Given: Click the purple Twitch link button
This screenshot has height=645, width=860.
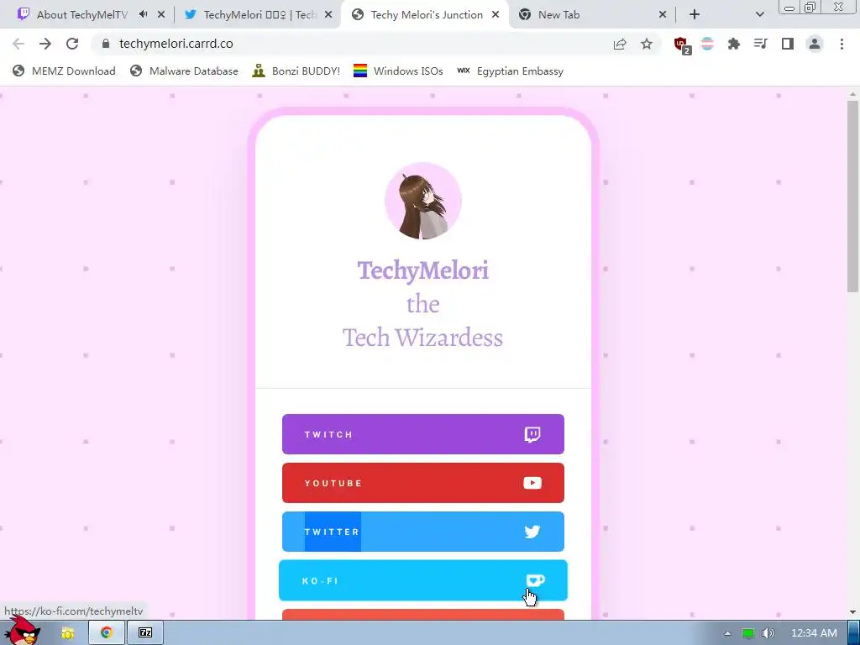Looking at the screenshot, I should click(423, 434).
